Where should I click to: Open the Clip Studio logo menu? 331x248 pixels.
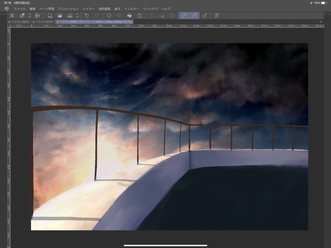[x=7, y=9]
